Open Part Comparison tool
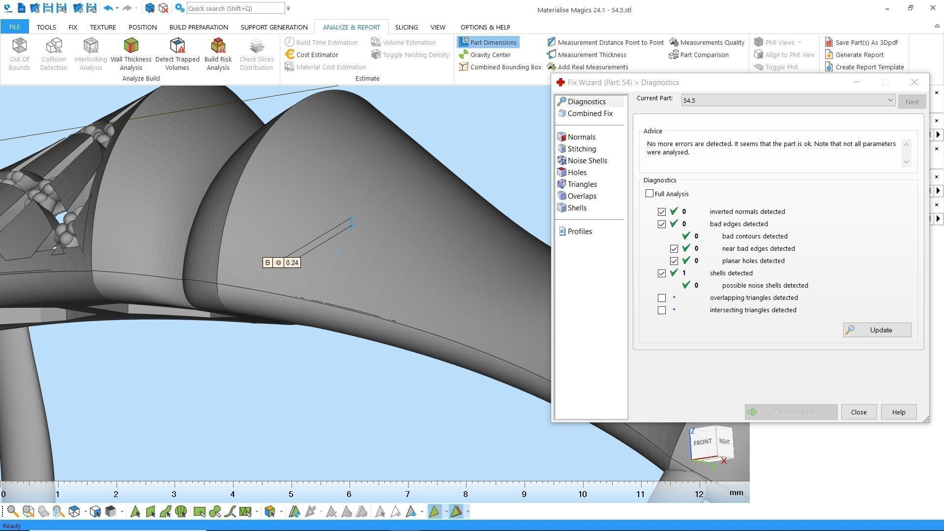 tap(704, 55)
